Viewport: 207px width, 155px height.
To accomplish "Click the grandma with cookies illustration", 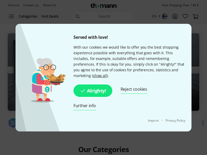I will tap(47, 80).
